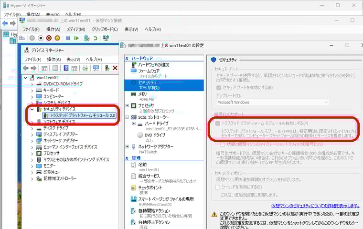Toggle migration traffic encryption checkbox
The height and width of the screenshot is (229, 363).
pos(223,145)
